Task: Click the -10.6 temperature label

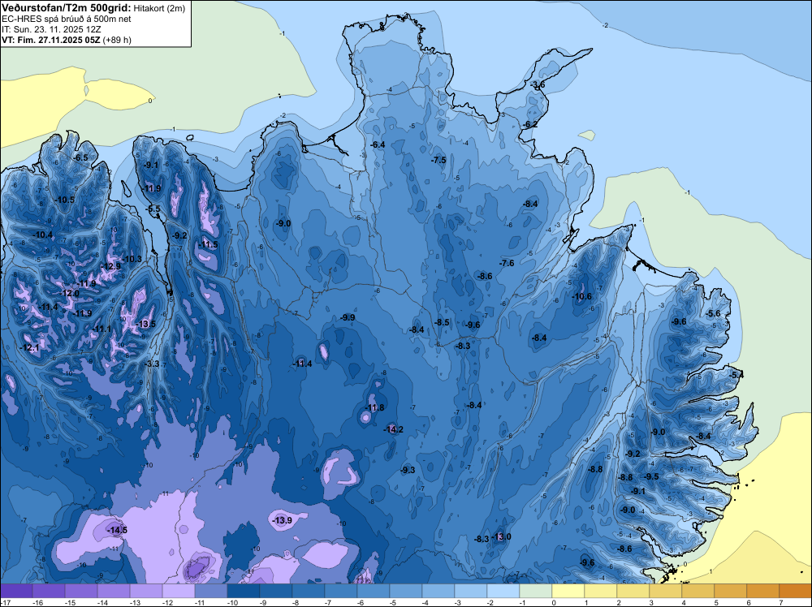Action: pyautogui.click(x=581, y=296)
